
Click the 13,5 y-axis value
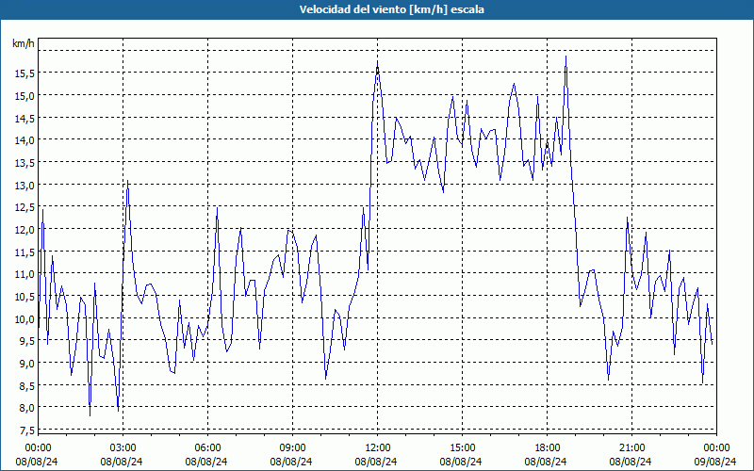25,162
